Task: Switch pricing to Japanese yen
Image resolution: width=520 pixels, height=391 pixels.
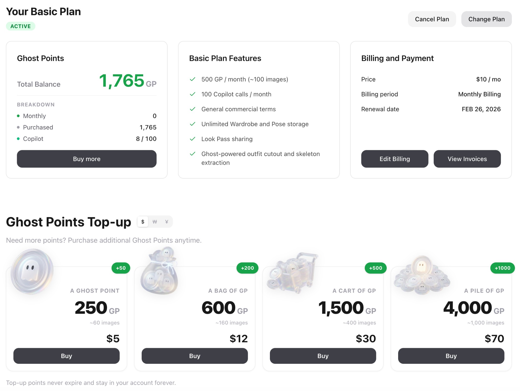Action: [x=167, y=222]
